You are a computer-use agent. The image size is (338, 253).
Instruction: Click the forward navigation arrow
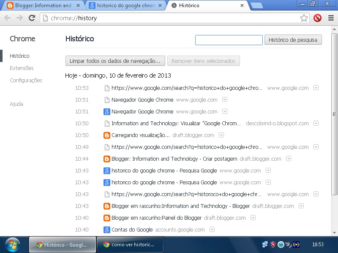tap(19, 18)
